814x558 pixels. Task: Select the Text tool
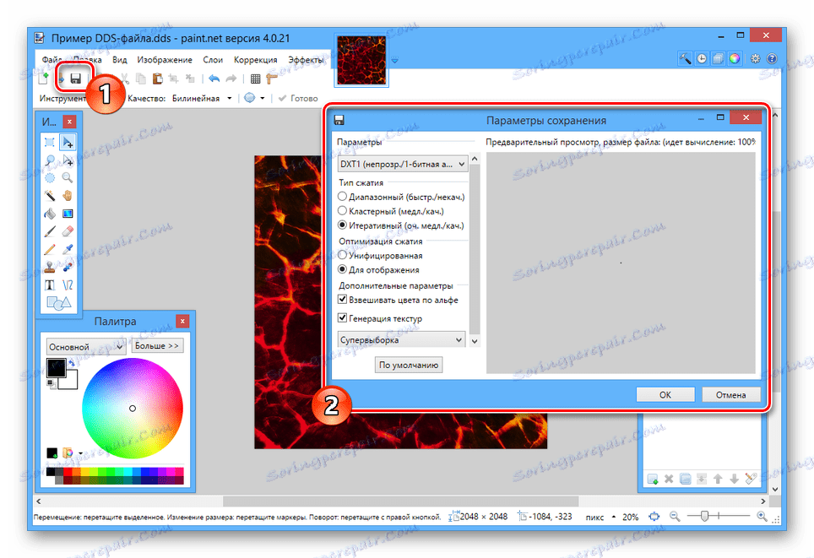click(x=49, y=283)
